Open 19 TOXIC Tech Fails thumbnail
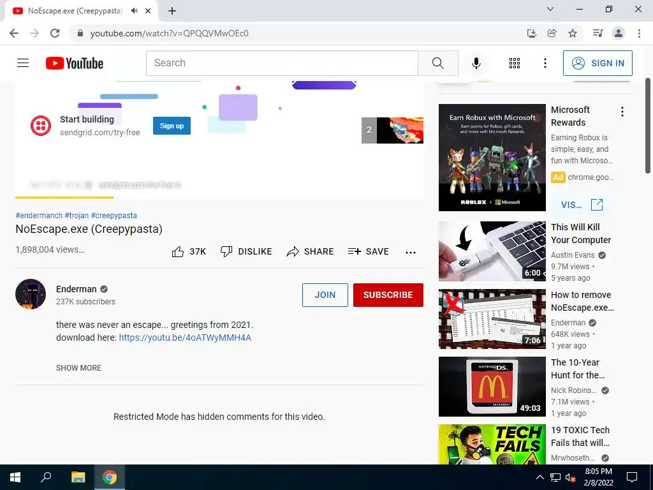 (492, 444)
